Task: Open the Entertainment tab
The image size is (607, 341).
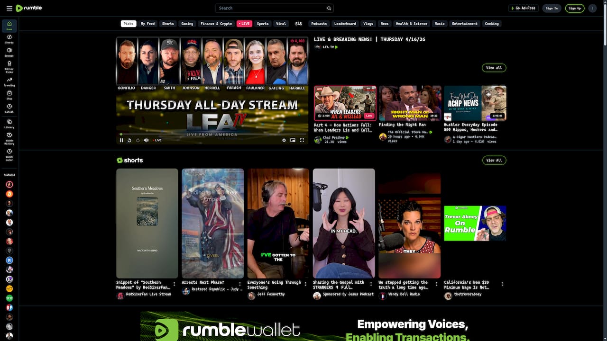Action: [x=465, y=24]
